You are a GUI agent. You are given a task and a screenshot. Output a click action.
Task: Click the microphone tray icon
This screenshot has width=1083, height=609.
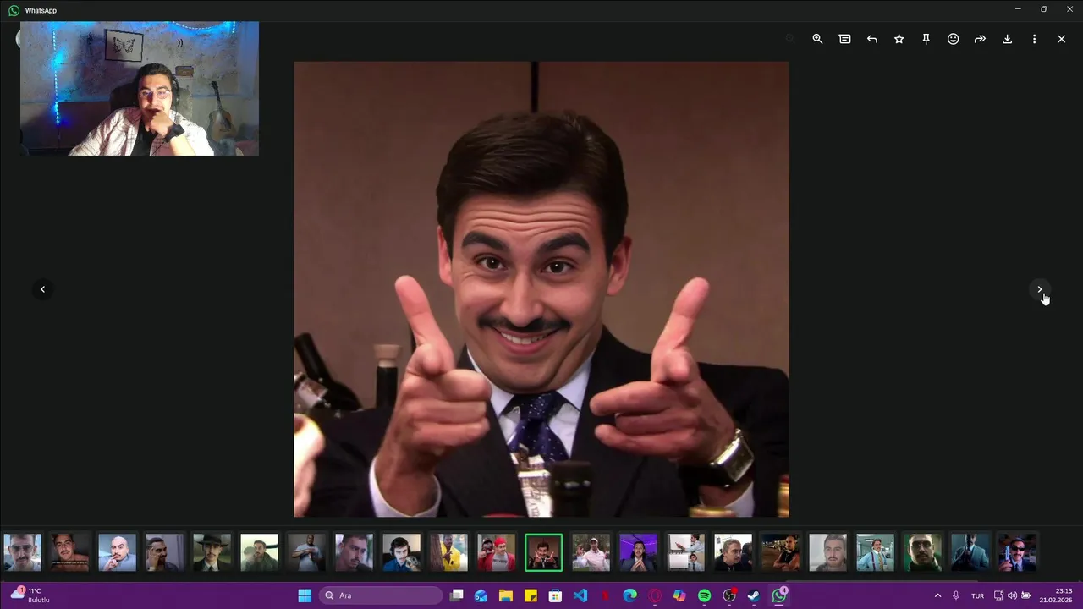[x=956, y=595]
